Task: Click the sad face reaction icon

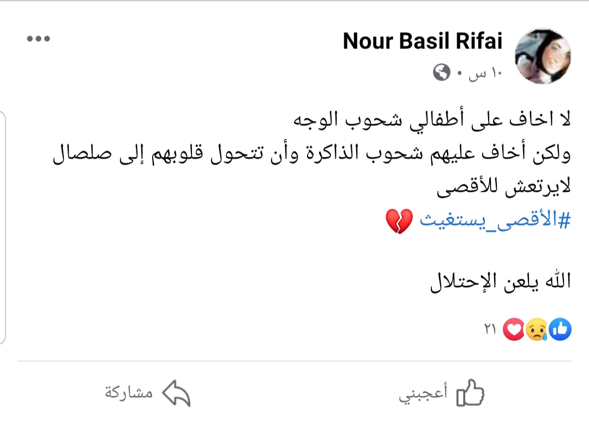Action: 537,329
